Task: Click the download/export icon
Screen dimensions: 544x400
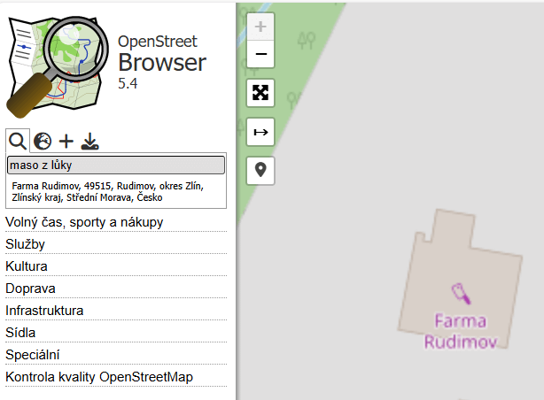Action: pyautogui.click(x=89, y=142)
